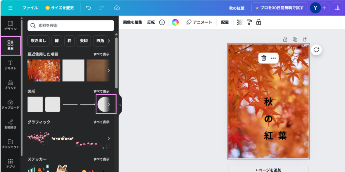Click the comment bubble icon beside canvas
This screenshot has height=172, width=345.
(316, 50)
